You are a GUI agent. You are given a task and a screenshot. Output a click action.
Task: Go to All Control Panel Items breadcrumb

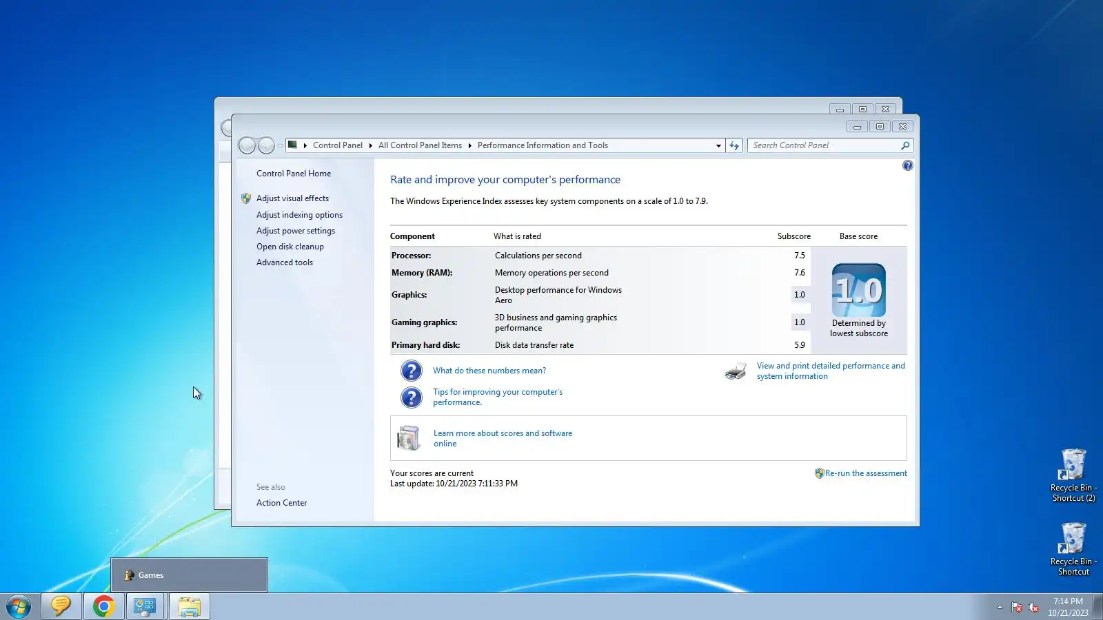point(420,145)
